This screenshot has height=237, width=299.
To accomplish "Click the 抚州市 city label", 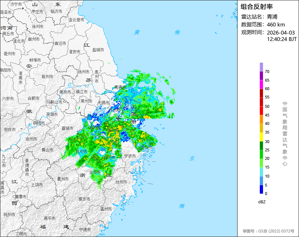I will click(9, 214).
